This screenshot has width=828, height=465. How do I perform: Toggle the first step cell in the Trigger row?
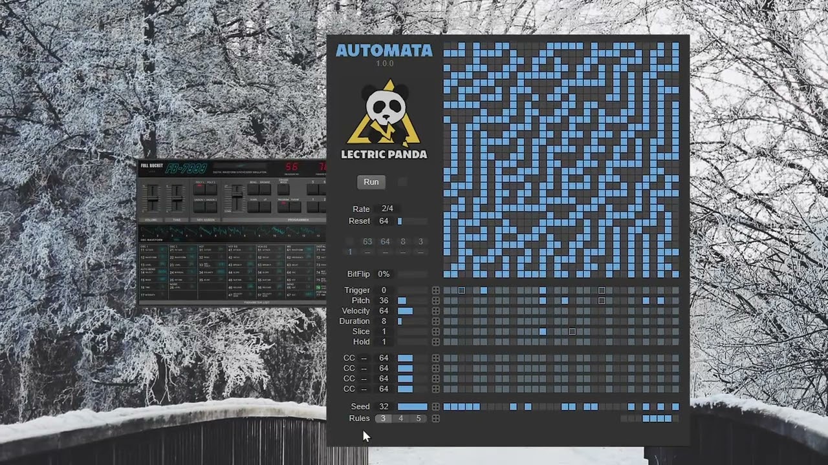(x=446, y=291)
